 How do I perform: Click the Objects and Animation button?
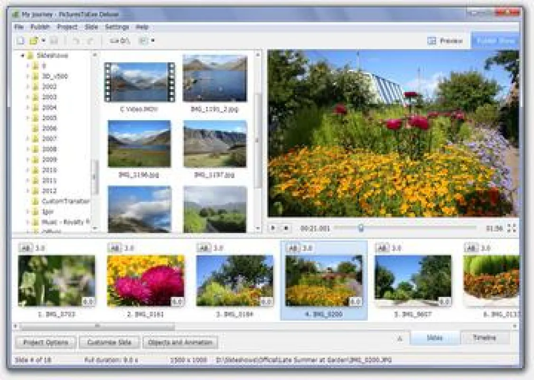180,342
